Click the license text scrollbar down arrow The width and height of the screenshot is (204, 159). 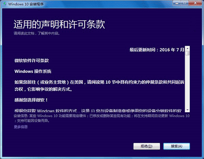pos(187,110)
